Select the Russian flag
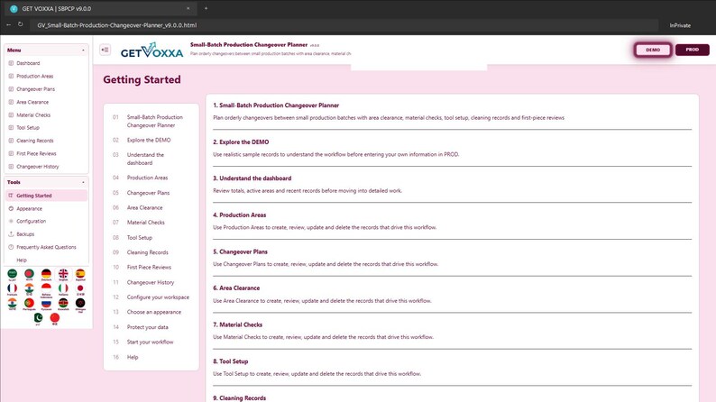 click(x=46, y=304)
